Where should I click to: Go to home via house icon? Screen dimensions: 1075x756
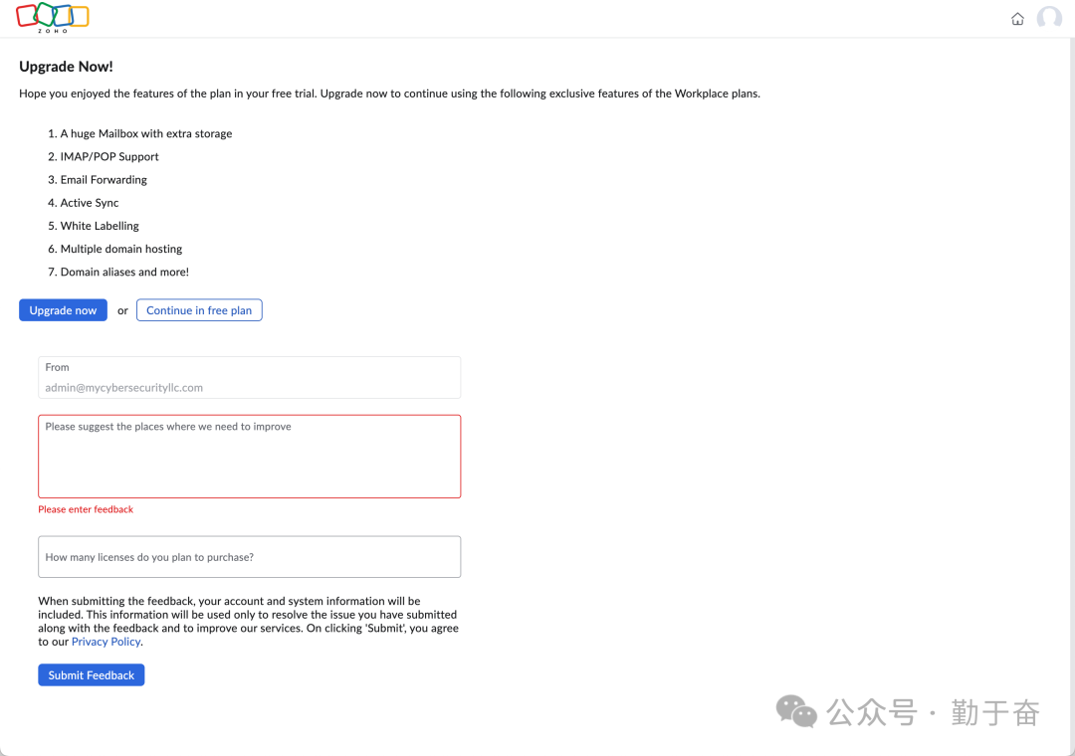[x=1017, y=19]
